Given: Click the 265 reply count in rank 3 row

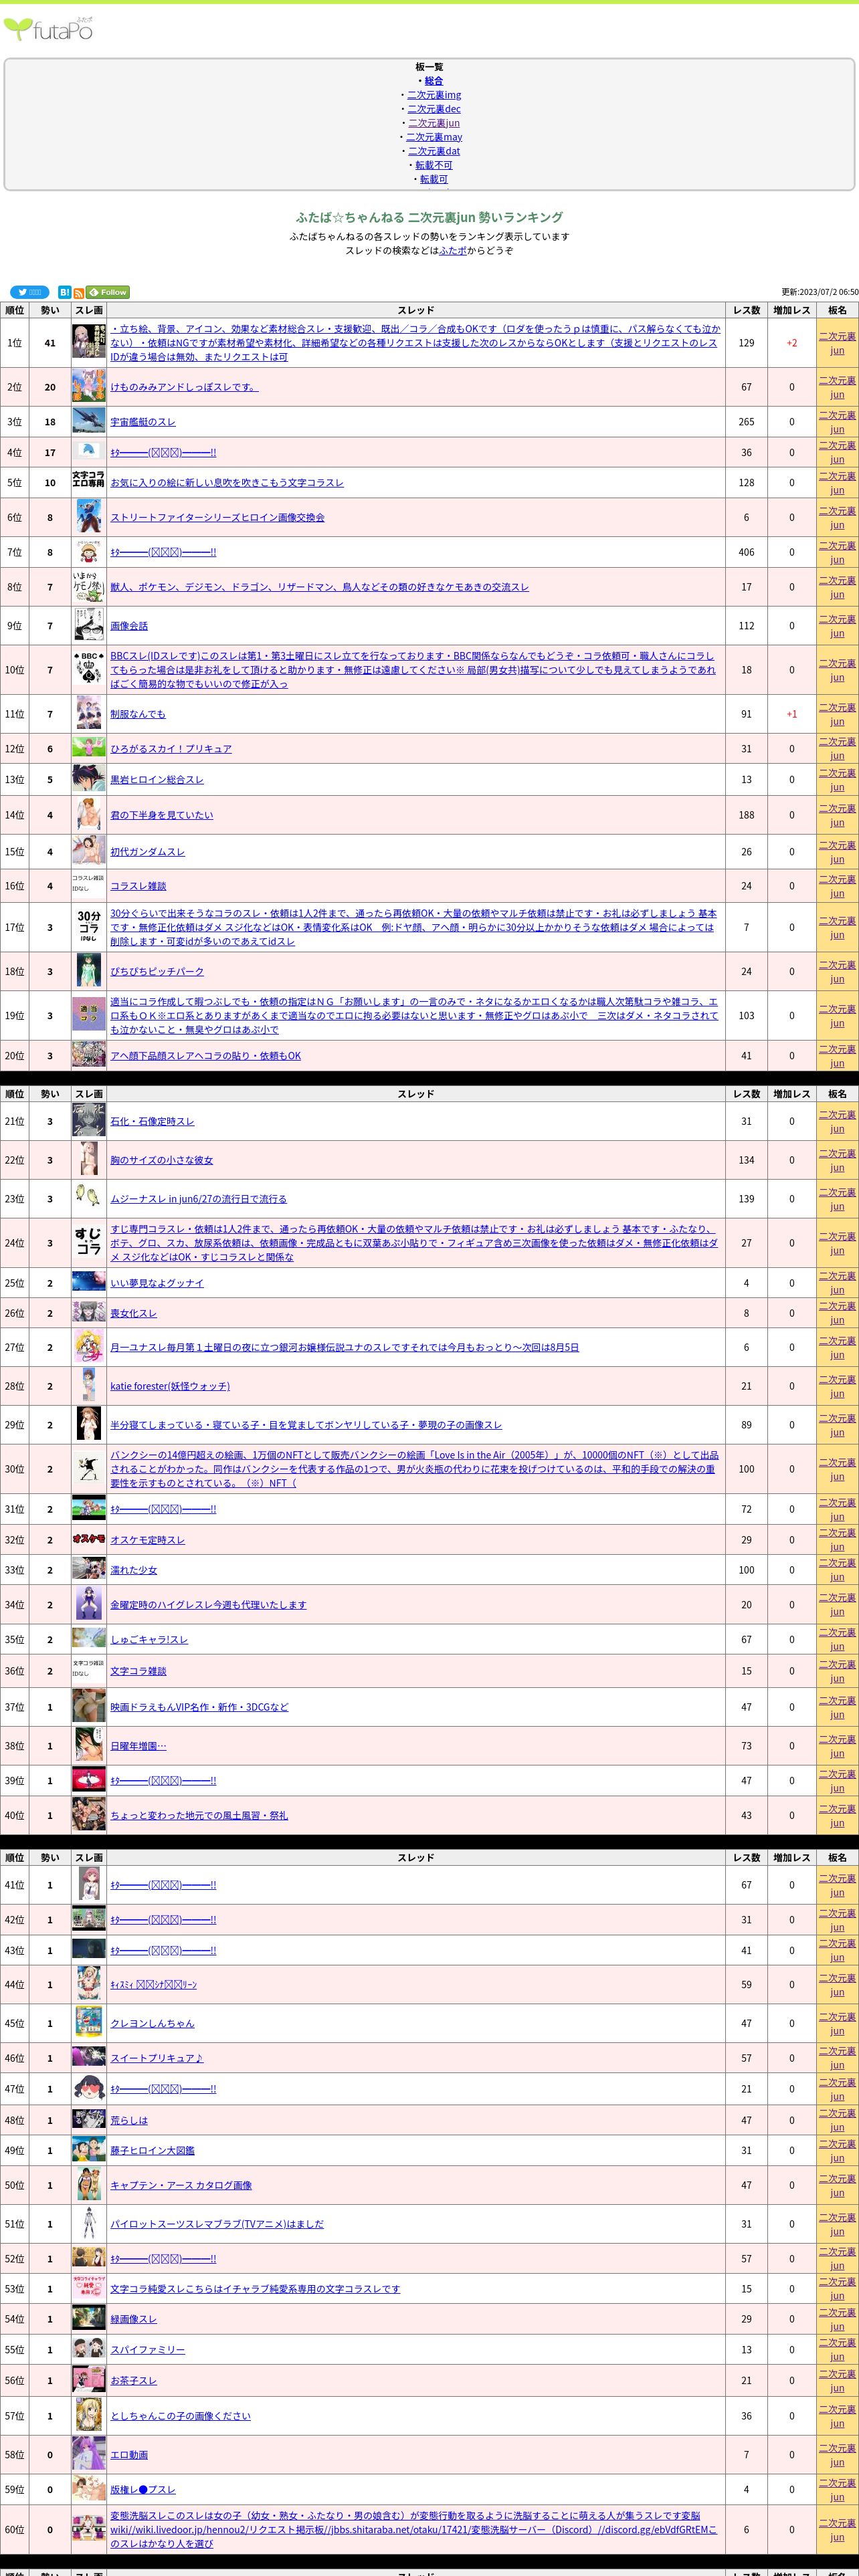Looking at the screenshot, I should tap(746, 422).
